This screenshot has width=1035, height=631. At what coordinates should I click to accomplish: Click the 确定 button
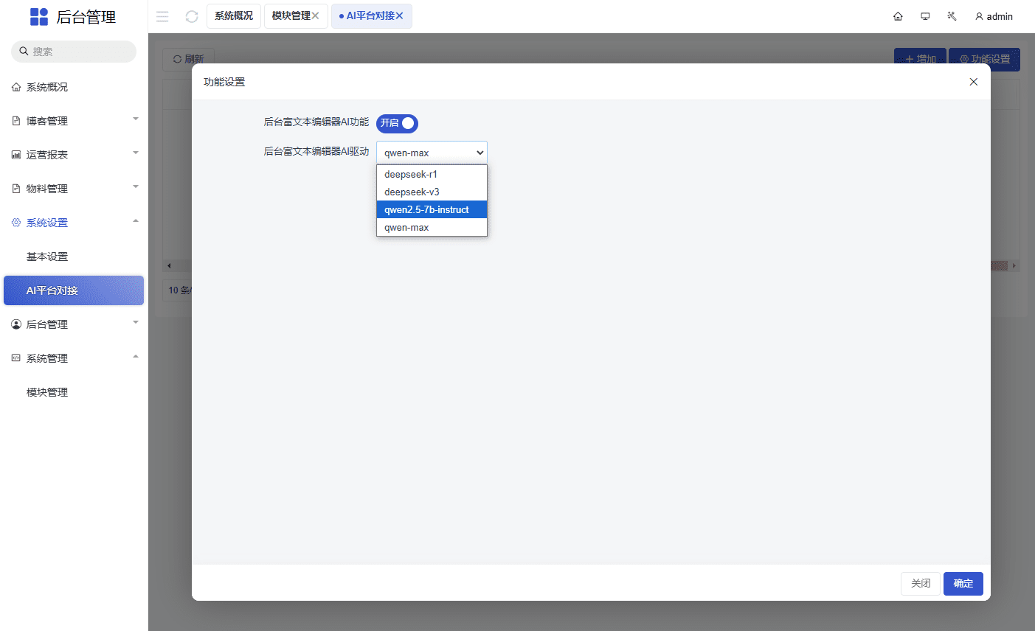(963, 583)
